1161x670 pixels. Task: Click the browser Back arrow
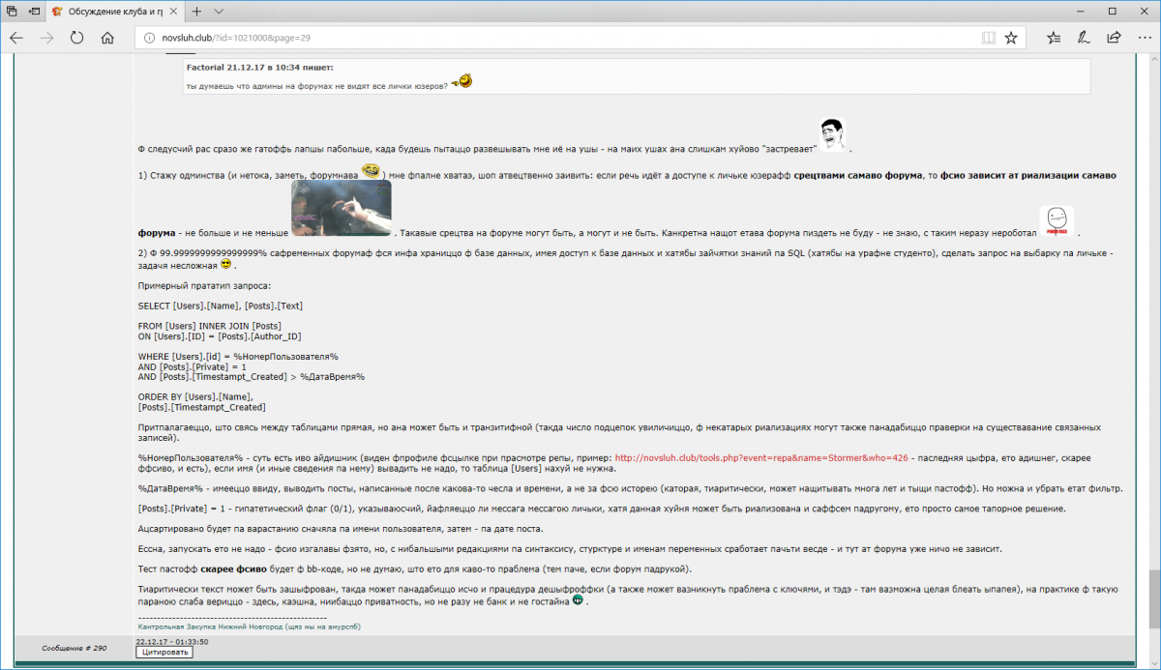(16, 38)
